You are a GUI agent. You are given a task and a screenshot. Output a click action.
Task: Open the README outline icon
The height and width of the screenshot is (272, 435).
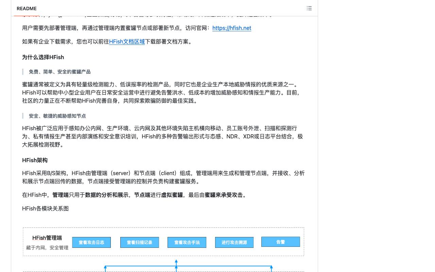pos(309,8)
